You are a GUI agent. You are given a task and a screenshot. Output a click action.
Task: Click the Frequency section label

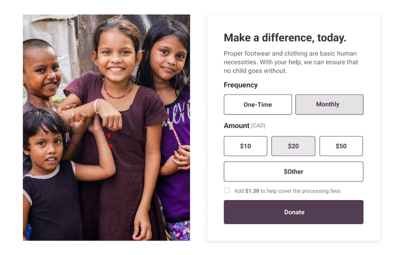click(x=241, y=85)
